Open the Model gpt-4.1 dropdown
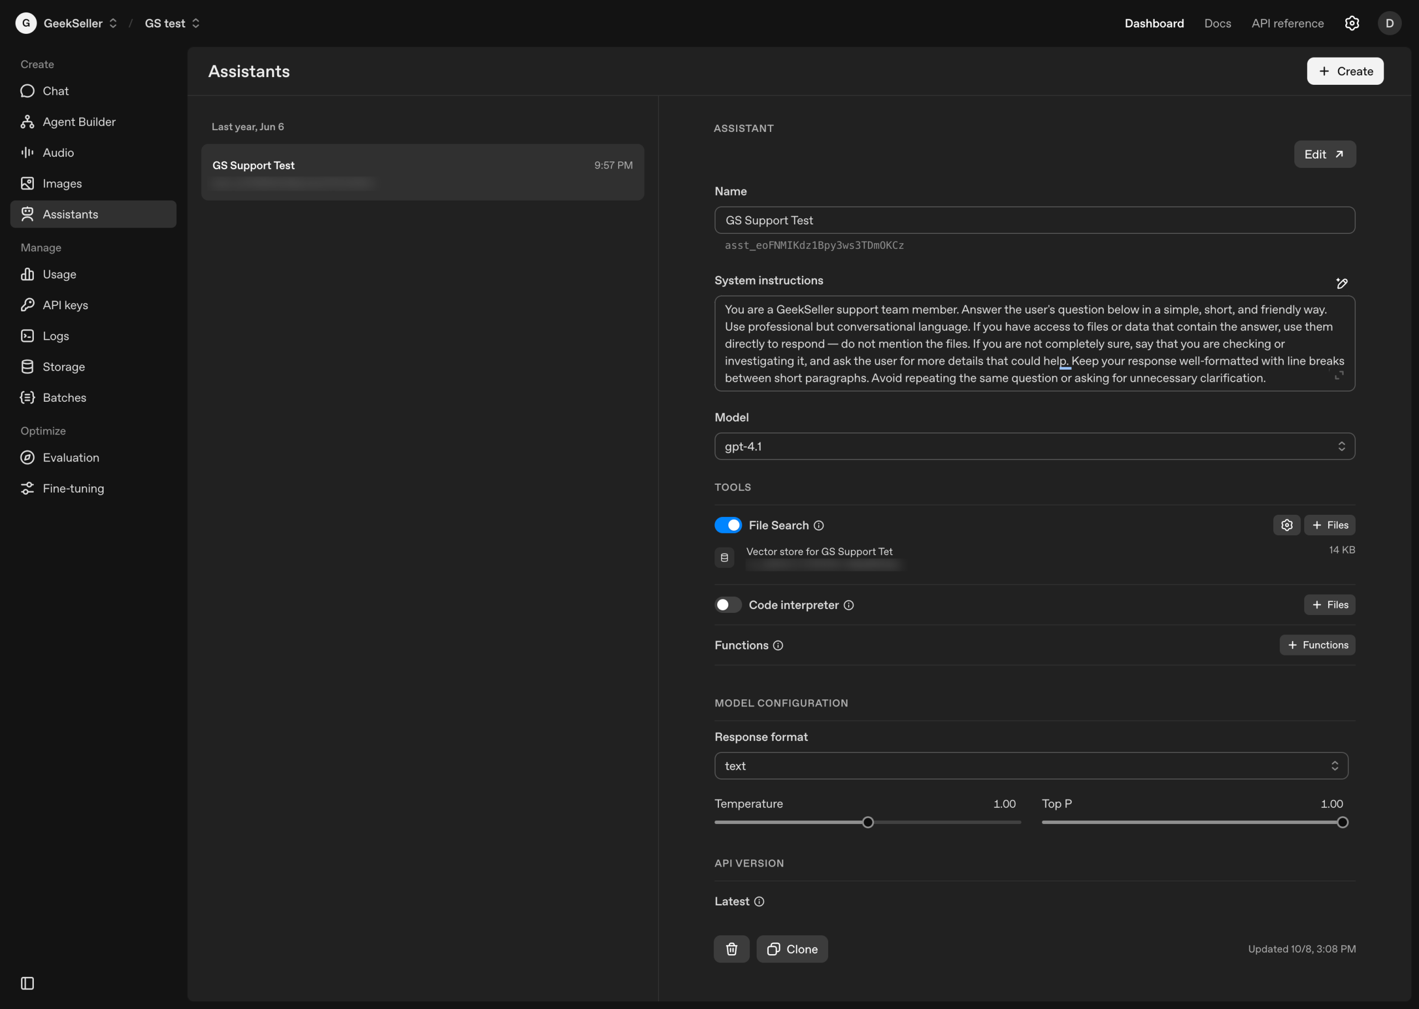The width and height of the screenshot is (1419, 1009). coord(1034,446)
